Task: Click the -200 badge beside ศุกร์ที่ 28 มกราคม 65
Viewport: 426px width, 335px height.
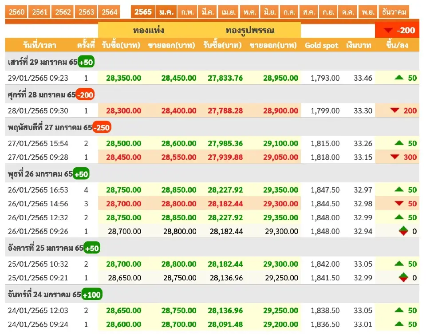Action: [x=85, y=95]
